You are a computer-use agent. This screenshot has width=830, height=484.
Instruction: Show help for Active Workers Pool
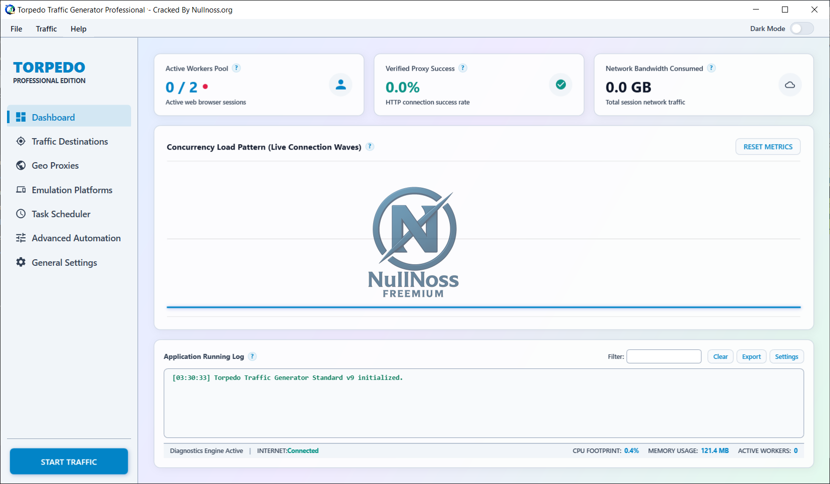tap(237, 68)
